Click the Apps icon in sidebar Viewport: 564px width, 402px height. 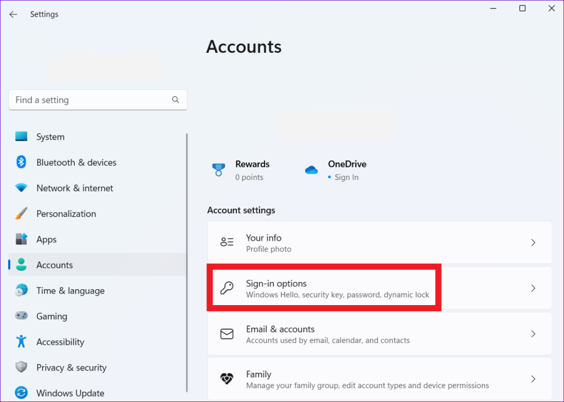[21, 239]
